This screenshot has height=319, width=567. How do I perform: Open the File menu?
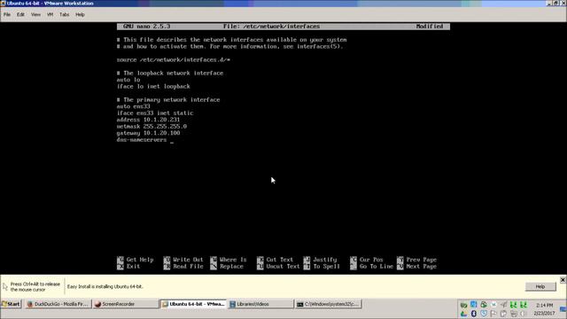coord(7,14)
